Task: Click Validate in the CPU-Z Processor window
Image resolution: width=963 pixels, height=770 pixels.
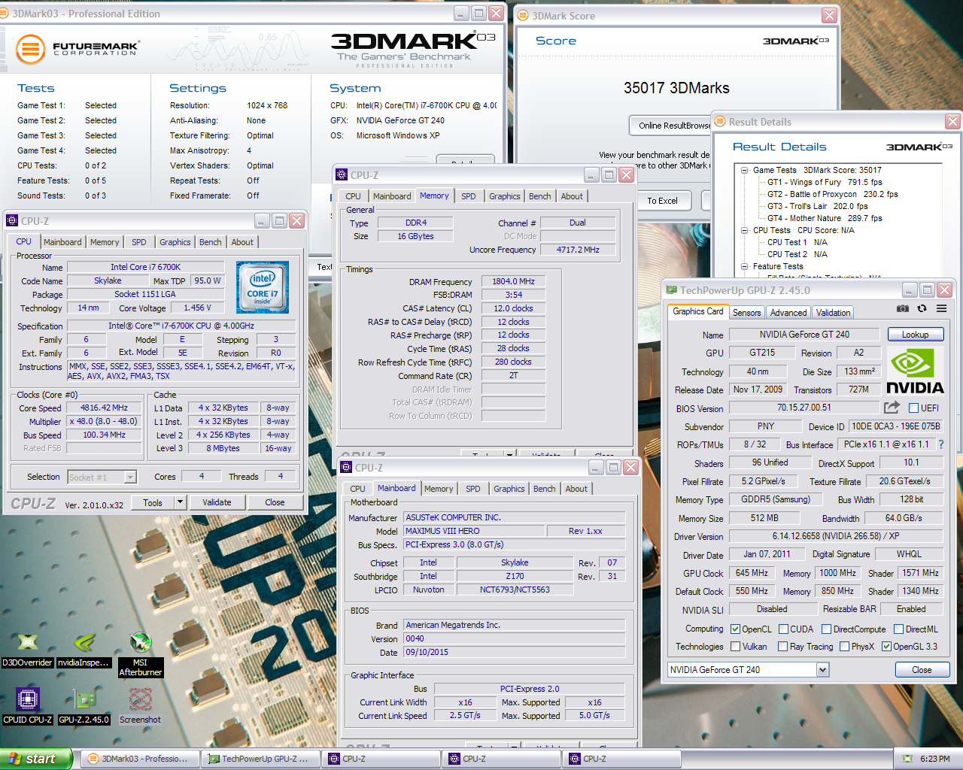Action: click(x=217, y=502)
